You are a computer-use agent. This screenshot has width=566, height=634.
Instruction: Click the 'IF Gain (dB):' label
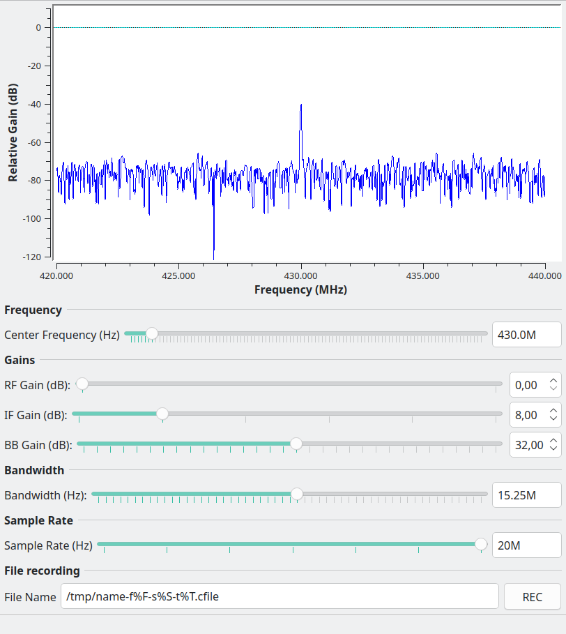tap(36, 415)
